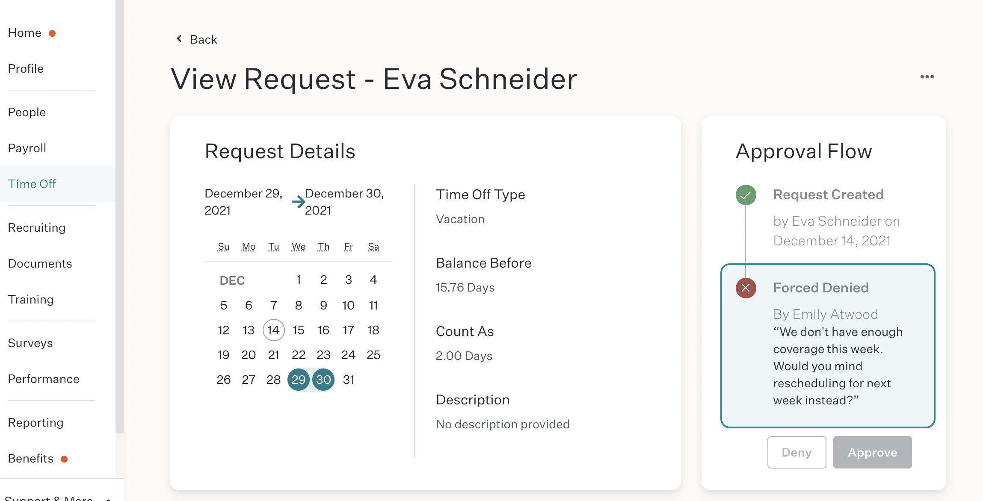983x501 pixels.
Task: Click the Home notification dot
Action: click(x=52, y=33)
